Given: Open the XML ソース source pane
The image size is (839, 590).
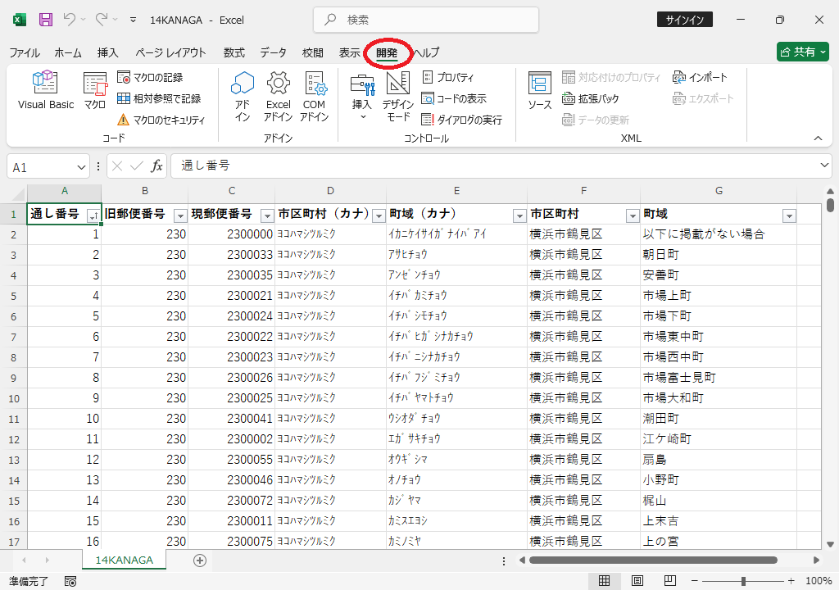Looking at the screenshot, I should (539, 90).
